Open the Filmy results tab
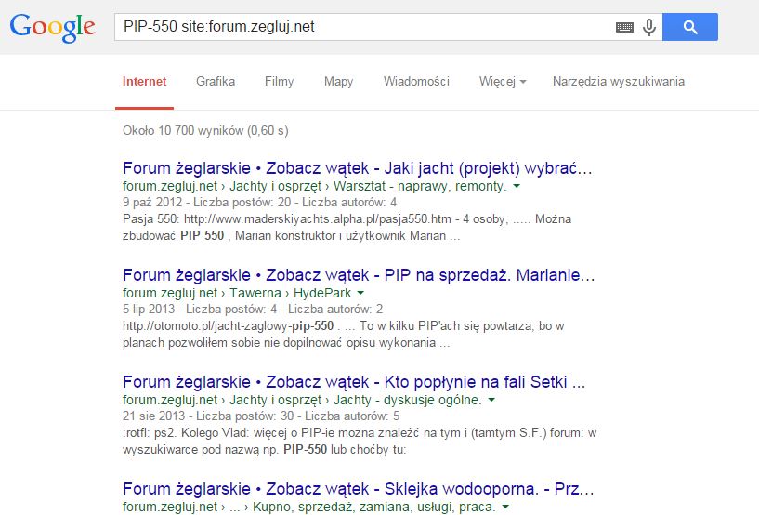This screenshot has height=515, width=759. (279, 82)
